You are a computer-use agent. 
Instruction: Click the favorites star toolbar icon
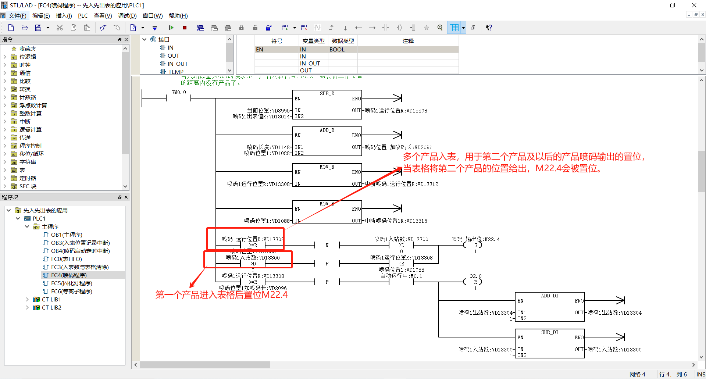point(427,28)
